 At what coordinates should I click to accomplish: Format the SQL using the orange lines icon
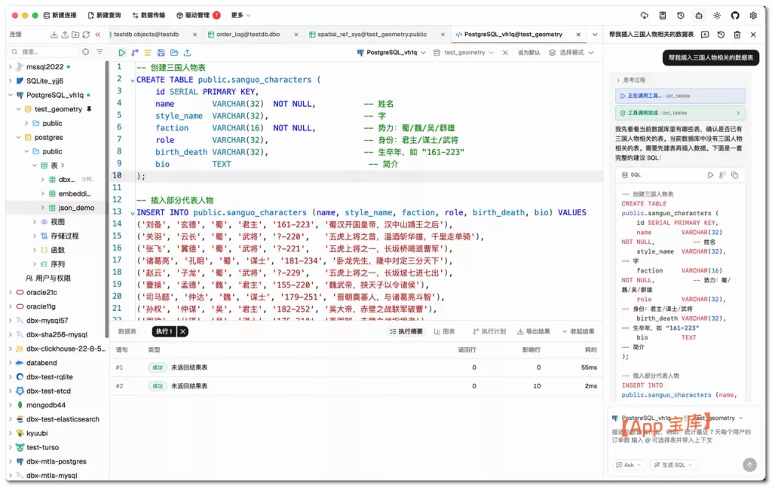pos(148,53)
